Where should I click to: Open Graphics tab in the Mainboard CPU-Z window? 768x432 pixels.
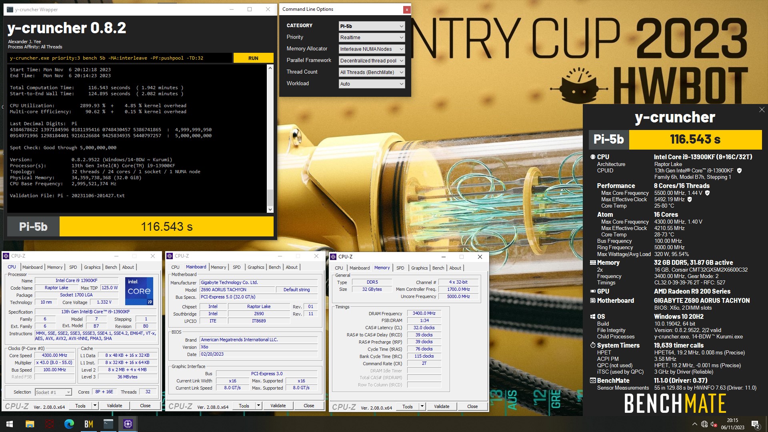click(256, 267)
